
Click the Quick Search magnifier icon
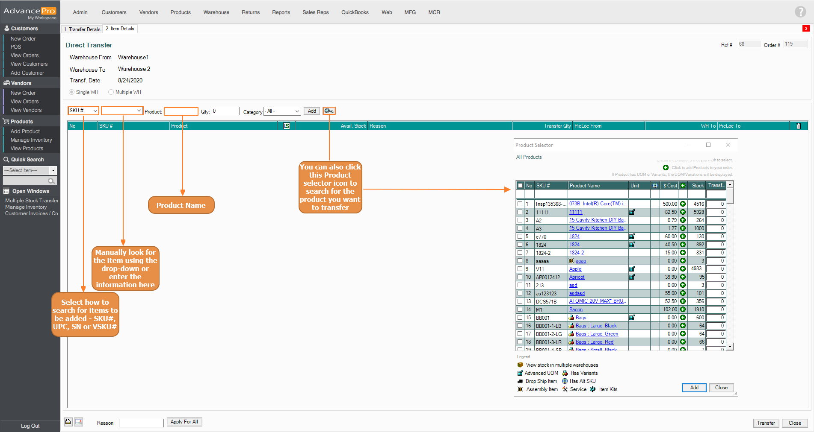[51, 181]
